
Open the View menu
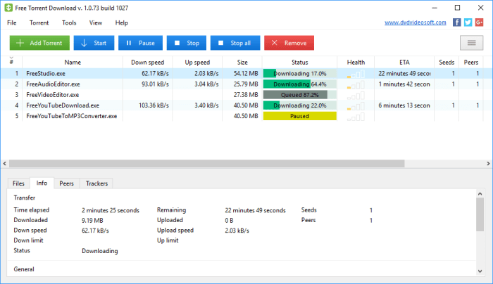(96, 22)
